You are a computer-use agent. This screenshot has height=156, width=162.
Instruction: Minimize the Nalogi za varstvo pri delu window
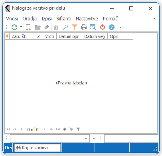click(112, 8)
